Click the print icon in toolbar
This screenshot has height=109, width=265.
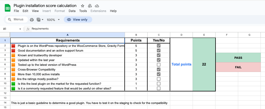32,20
